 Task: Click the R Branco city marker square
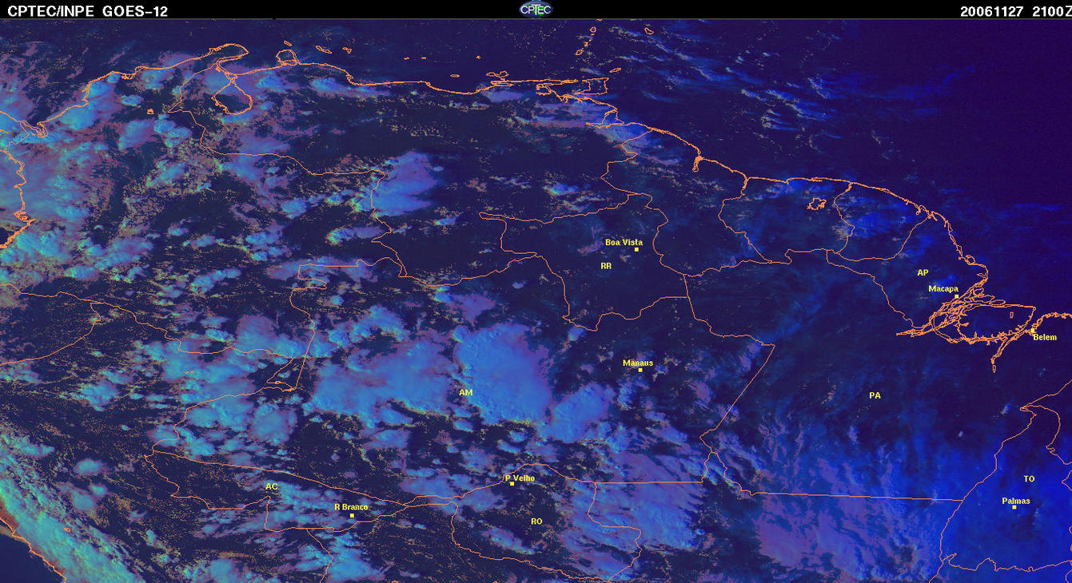tap(352, 515)
